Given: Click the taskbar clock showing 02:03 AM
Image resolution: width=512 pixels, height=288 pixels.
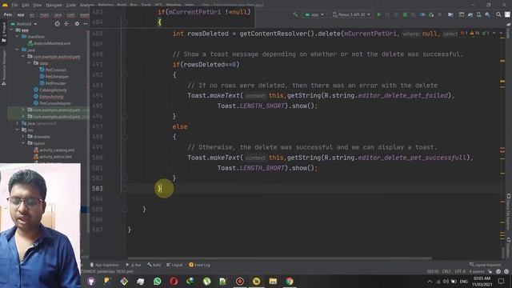Looking at the screenshot, I should [482, 281].
